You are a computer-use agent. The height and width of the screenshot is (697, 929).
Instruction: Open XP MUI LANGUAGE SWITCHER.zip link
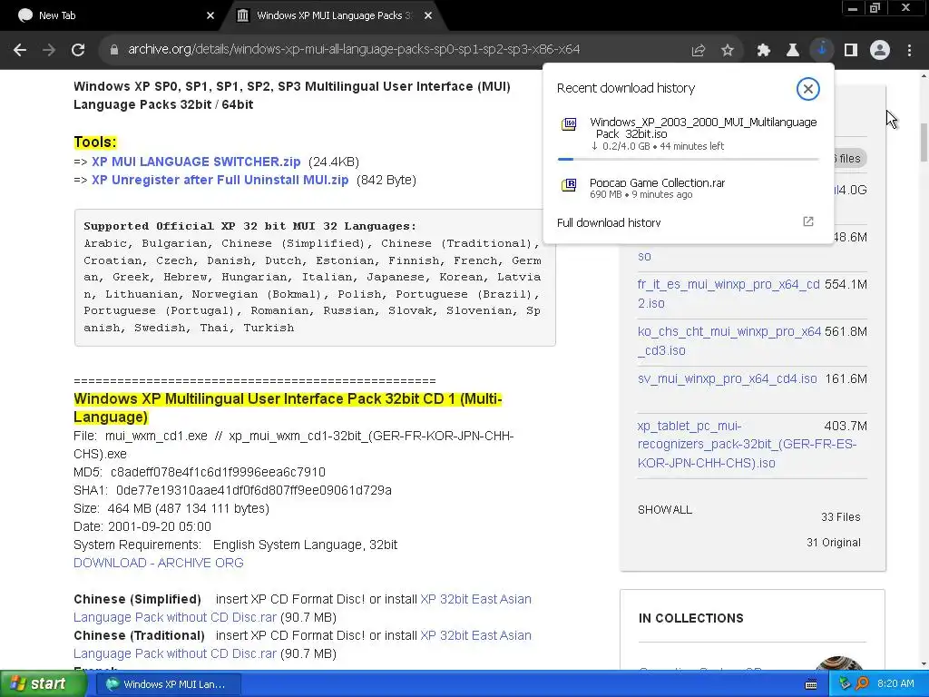coord(196,162)
